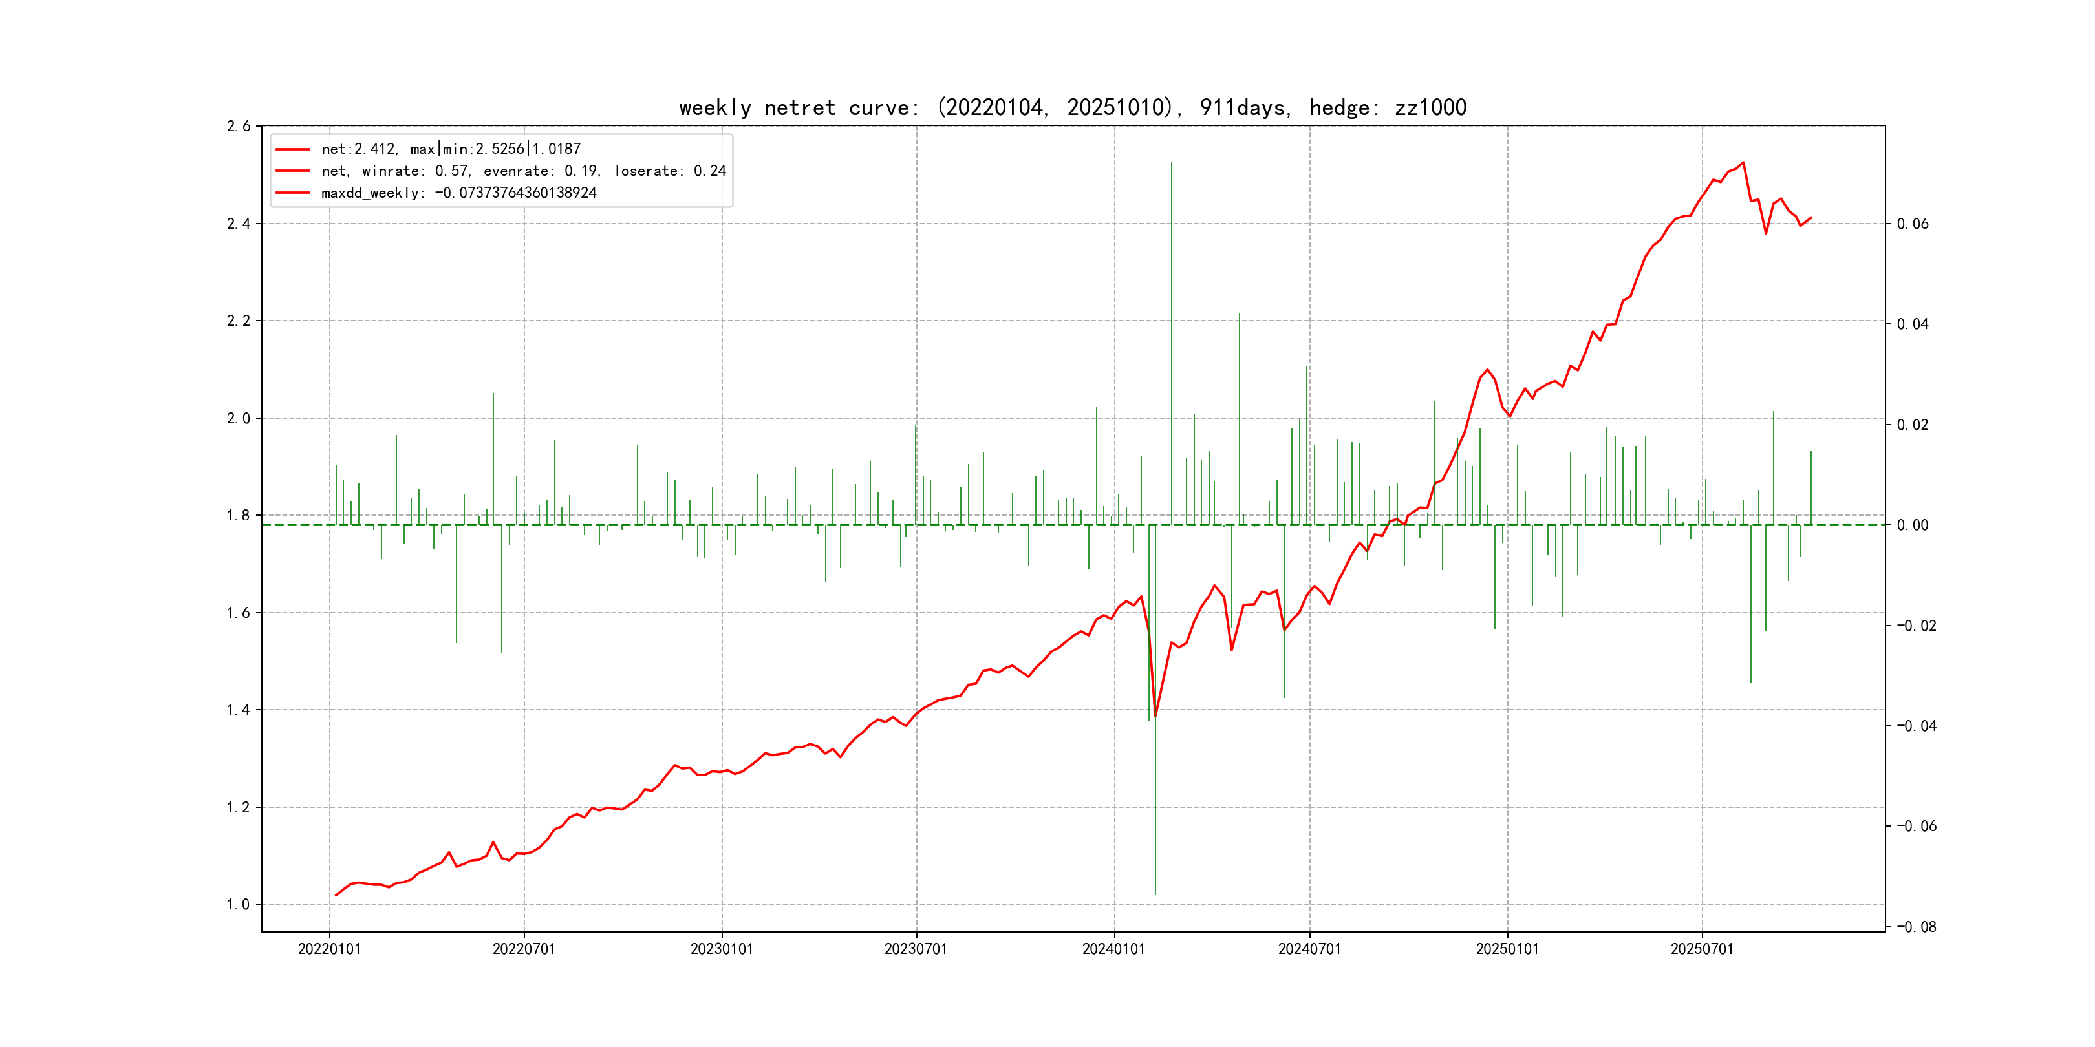Image resolution: width=2095 pixels, height=1047 pixels.
Task: Click the 1.0 left axis tick label
Action: point(239,904)
